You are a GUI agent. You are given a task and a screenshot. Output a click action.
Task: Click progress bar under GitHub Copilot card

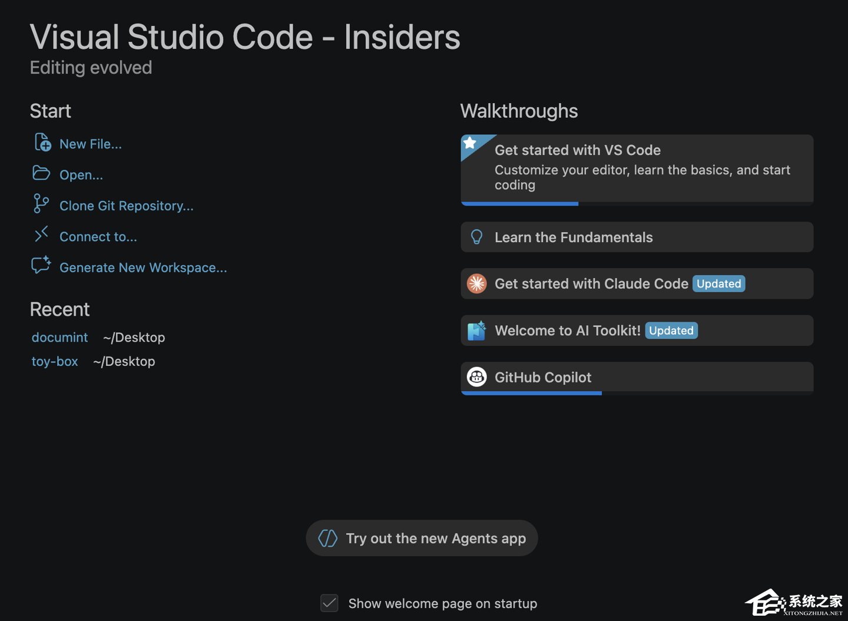(x=637, y=393)
